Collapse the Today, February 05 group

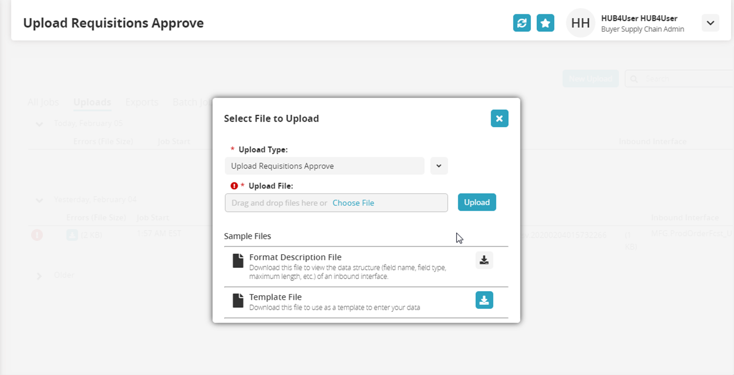[39, 124]
